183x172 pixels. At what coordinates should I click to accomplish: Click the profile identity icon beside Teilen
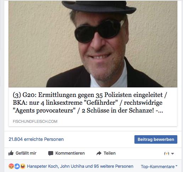(x=167, y=154)
